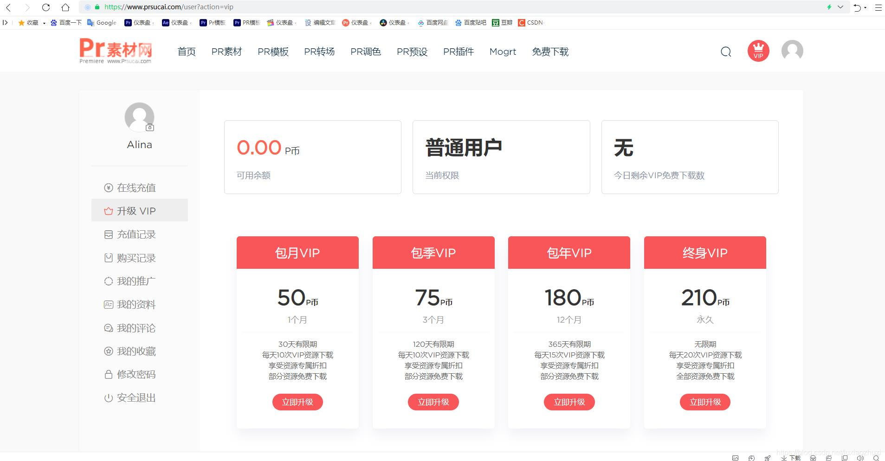Click the browser undo-close-tab arrow icon
The height and width of the screenshot is (461, 885).
coord(857,7)
